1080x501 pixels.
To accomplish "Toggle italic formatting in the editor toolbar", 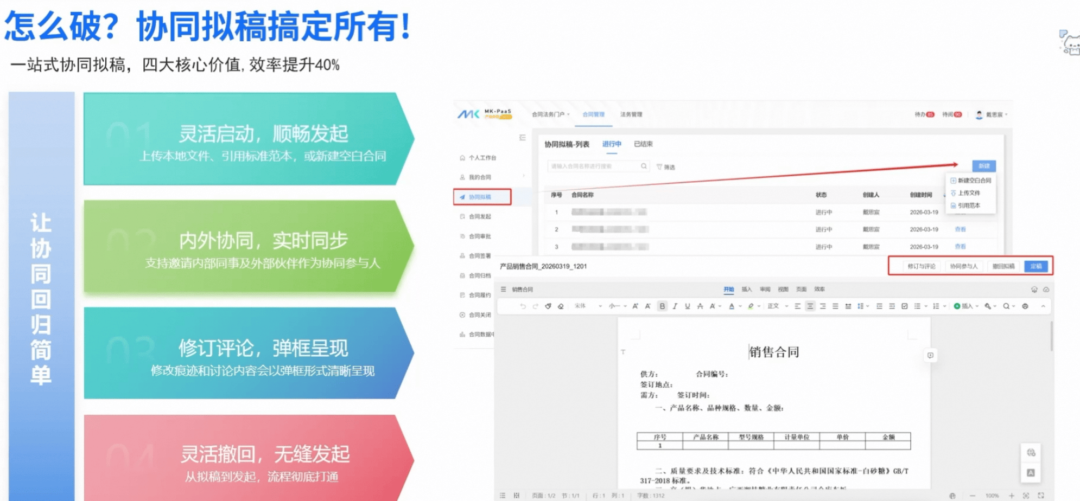I will 675,306.
